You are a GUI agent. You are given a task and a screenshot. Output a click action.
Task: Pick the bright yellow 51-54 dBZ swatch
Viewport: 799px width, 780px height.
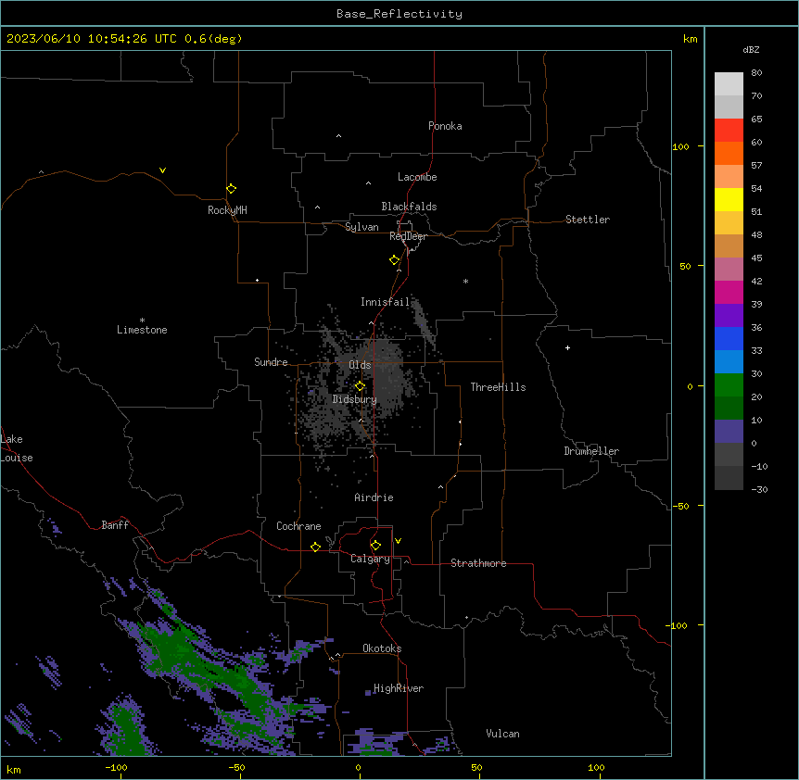tap(729, 199)
